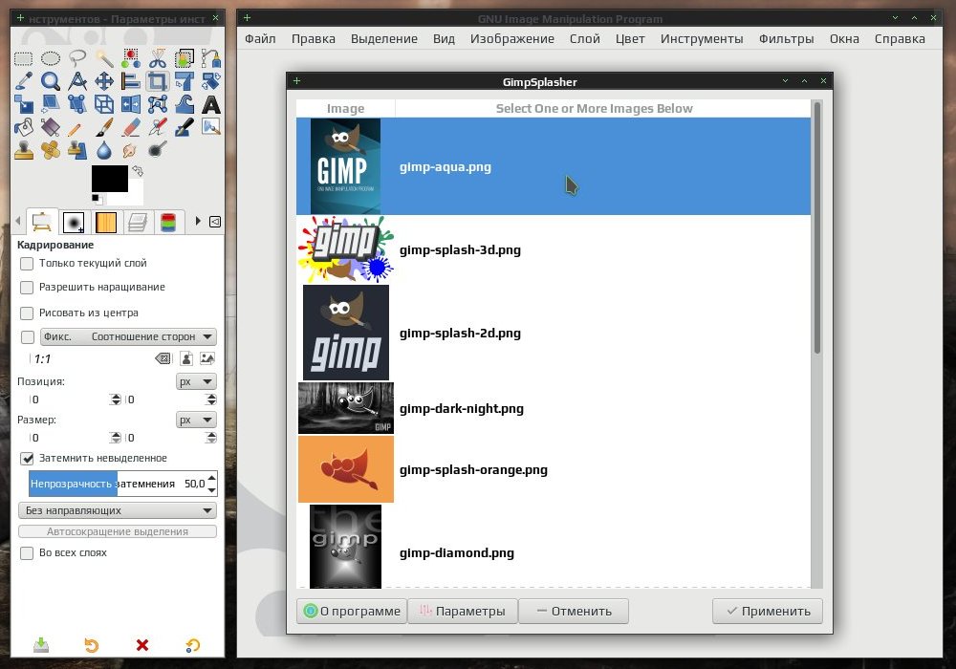Show next dock tabs with right arrow
Screen dimensions: 956x669
198,221
